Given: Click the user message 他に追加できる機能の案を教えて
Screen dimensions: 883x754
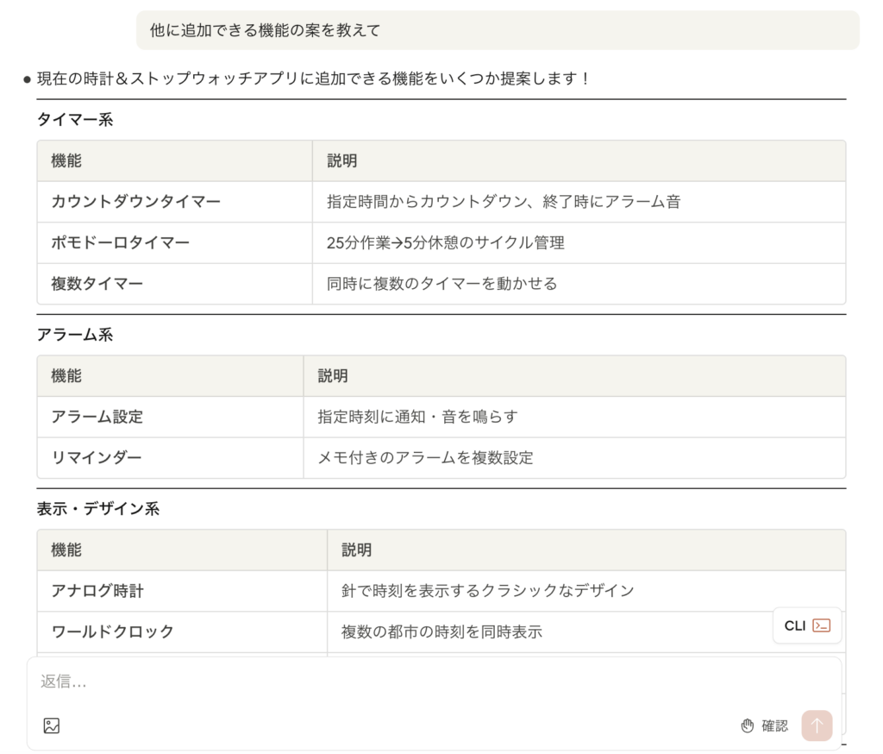Looking at the screenshot, I should coord(266,30).
